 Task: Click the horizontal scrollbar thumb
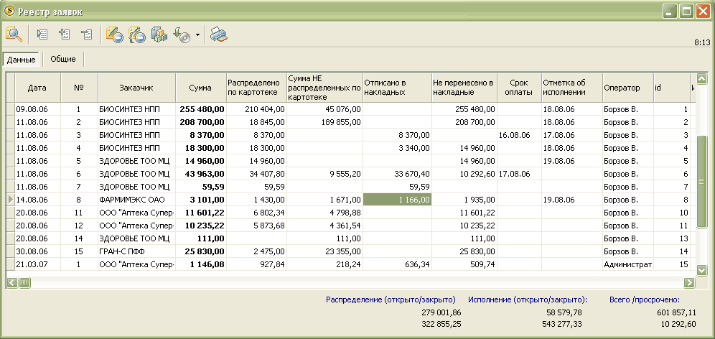pos(24,283)
